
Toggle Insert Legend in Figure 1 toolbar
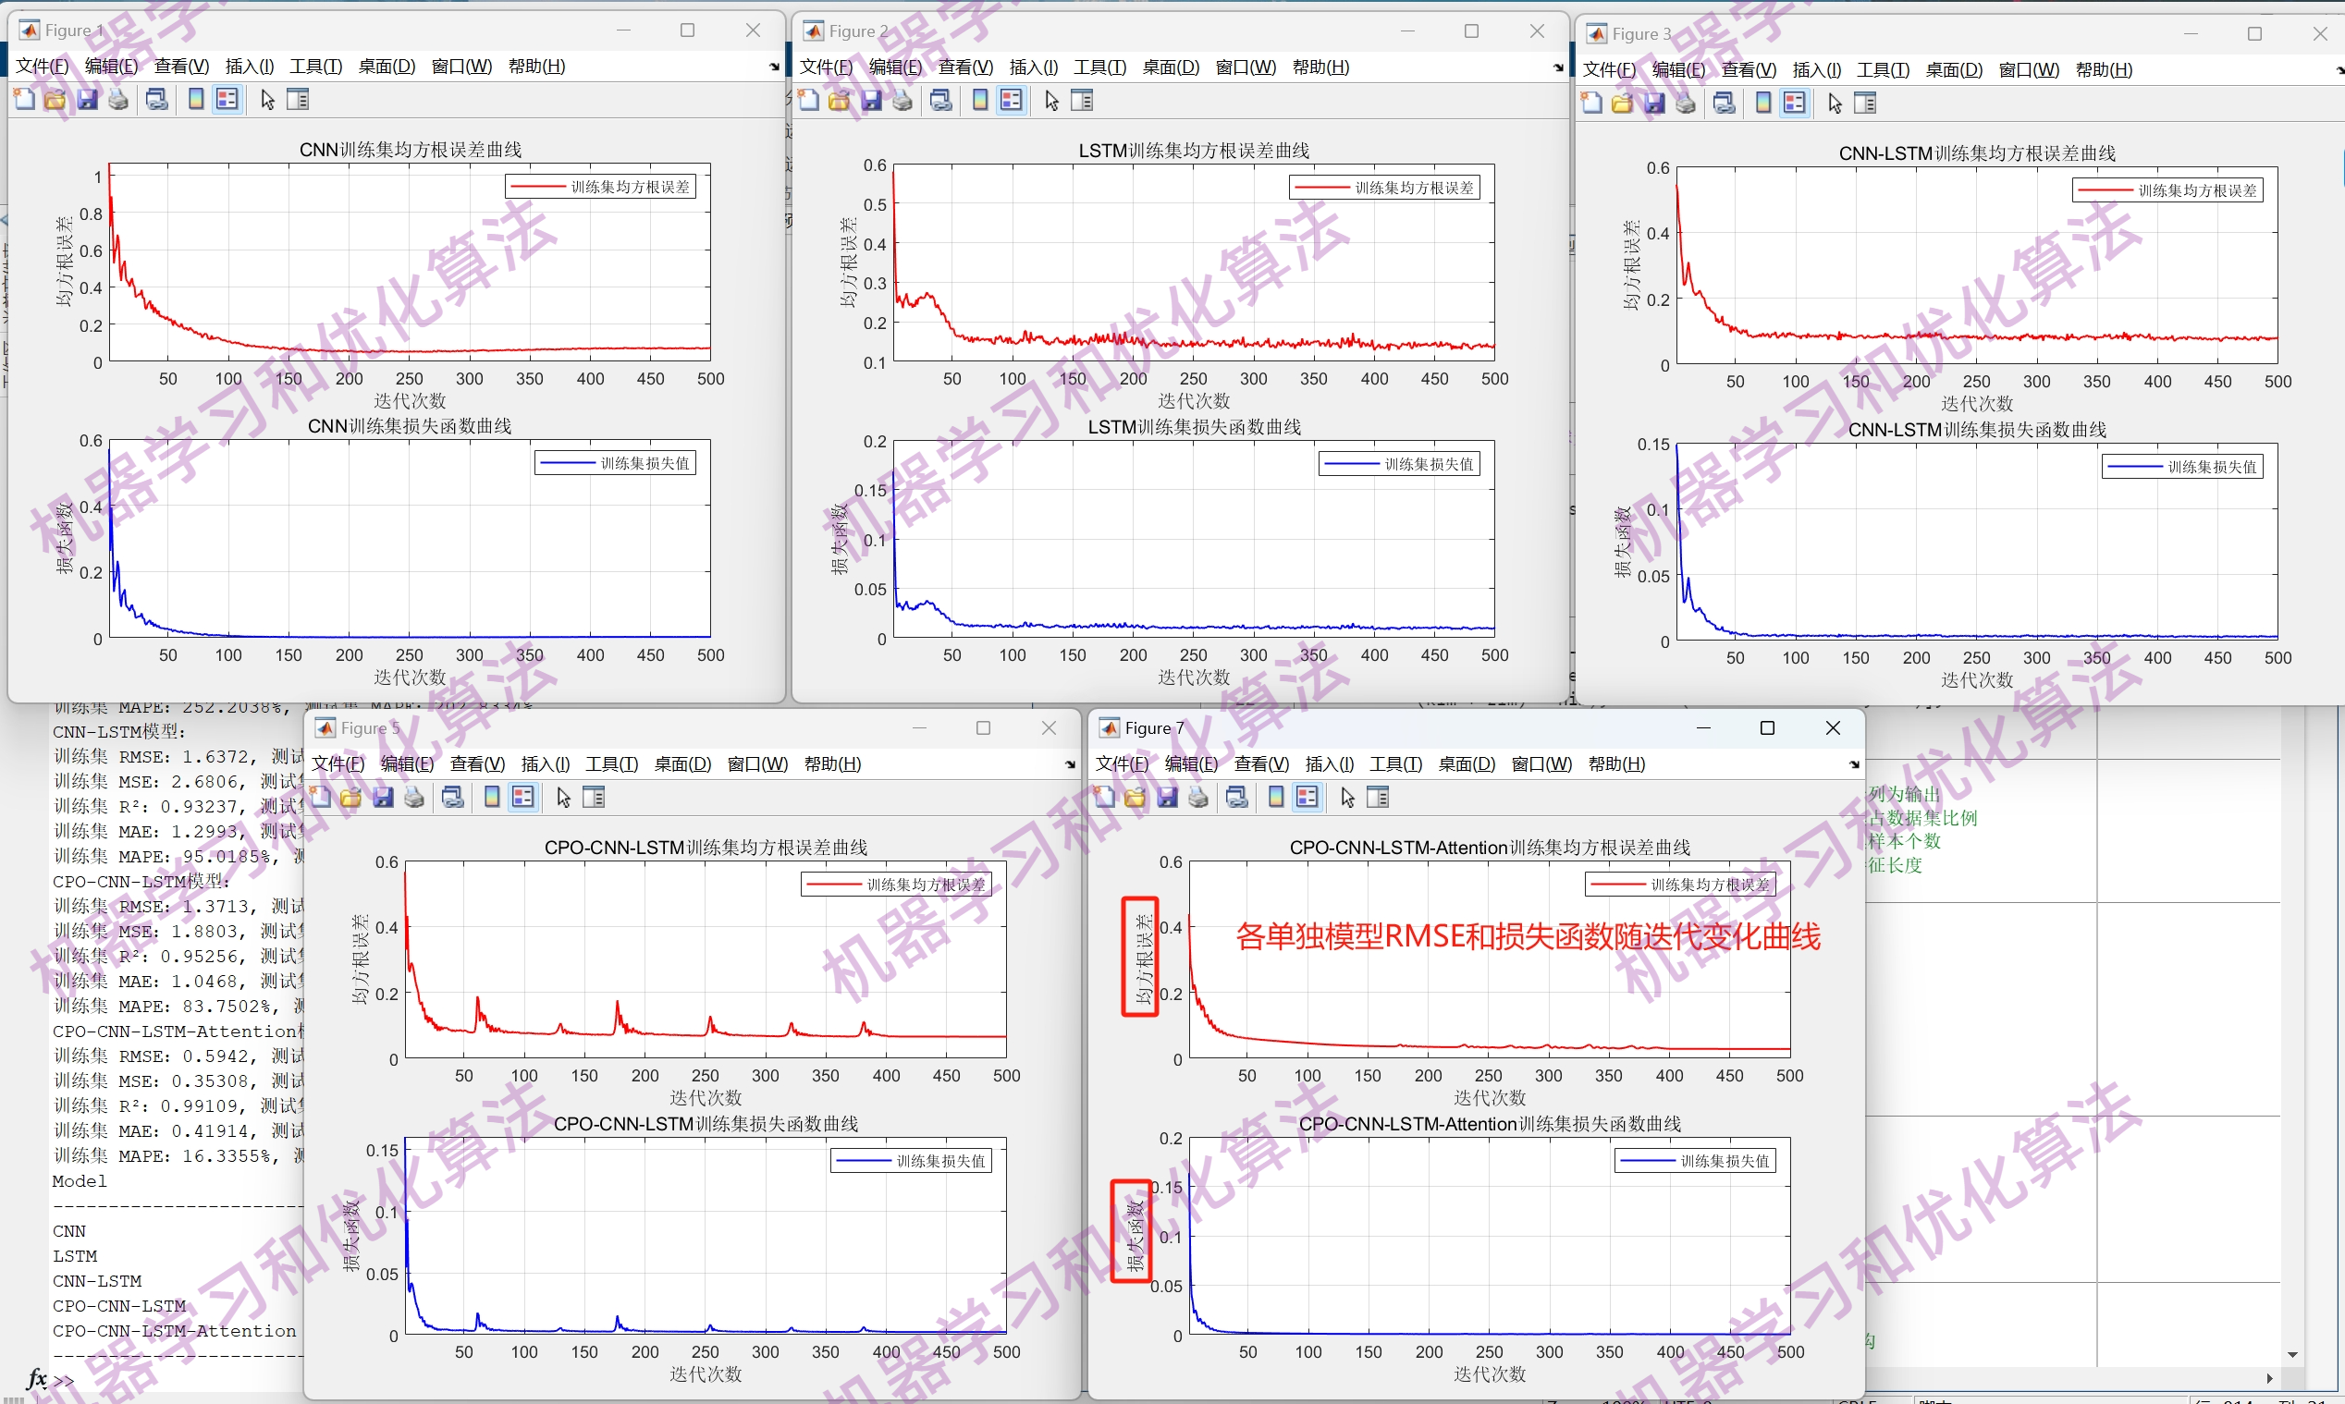point(227,99)
